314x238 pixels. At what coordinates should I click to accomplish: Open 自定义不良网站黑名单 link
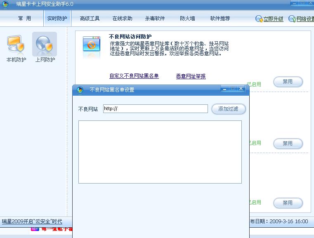[x=134, y=76]
